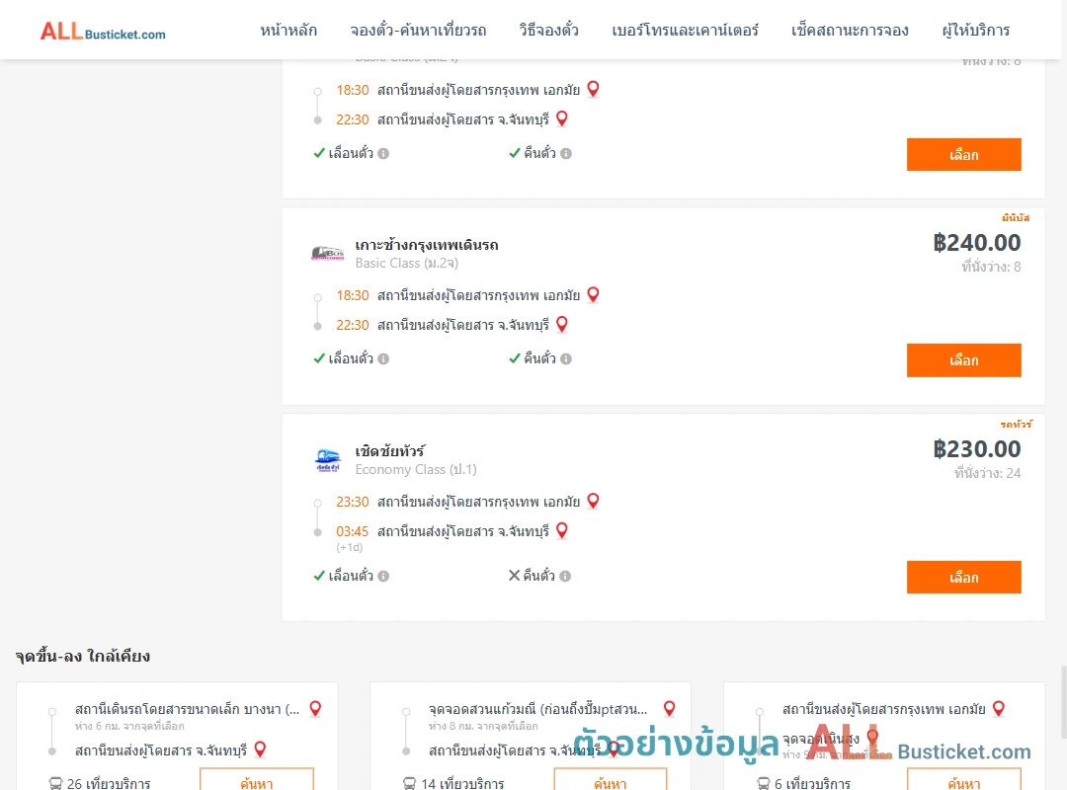Open map pin for จุดจอดสวนแก้วมณี stop
Viewport: 1067px width, 790px height.
(670, 708)
